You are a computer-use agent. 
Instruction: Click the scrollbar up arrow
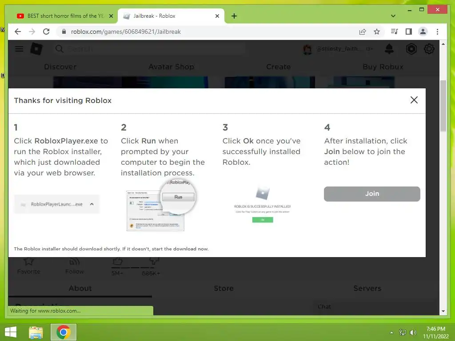coord(443,44)
